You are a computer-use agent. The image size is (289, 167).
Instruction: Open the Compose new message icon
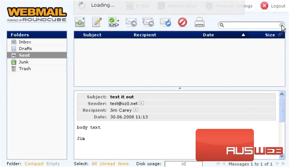(x=97, y=22)
